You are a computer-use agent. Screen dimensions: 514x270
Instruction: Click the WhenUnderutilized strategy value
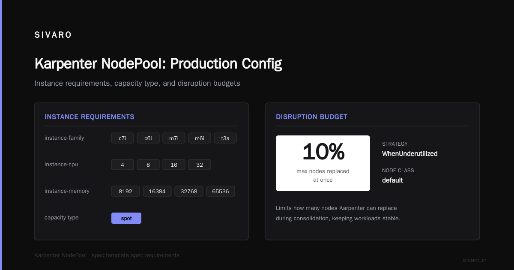410,153
